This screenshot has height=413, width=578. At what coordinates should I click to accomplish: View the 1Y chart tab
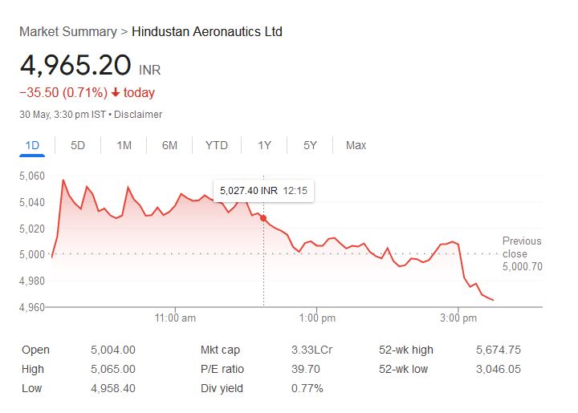click(x=264, y=145)
